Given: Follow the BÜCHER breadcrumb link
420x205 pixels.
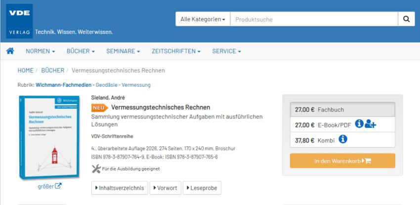Looking at the screenshot, I should [53, 70].
